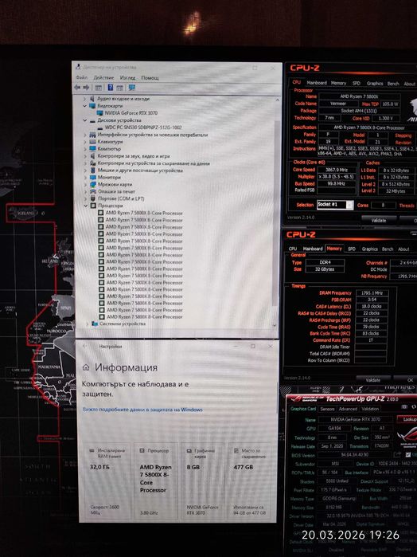Open the blue Help icon in Device Manager toolbar

pos(111,88)
